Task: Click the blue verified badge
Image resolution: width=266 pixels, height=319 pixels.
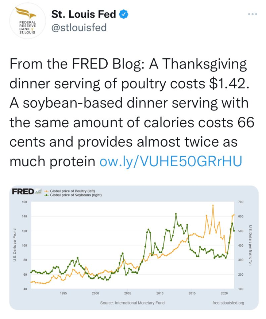Action: click(124, 14)
